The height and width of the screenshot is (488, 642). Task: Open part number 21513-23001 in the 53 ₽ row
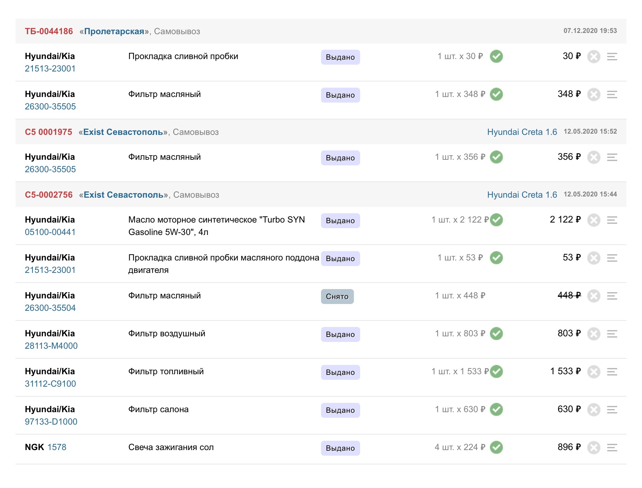point(50,270)
